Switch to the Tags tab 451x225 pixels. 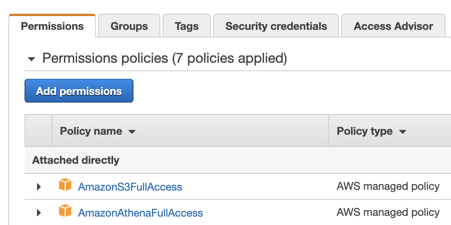(187, 26)
